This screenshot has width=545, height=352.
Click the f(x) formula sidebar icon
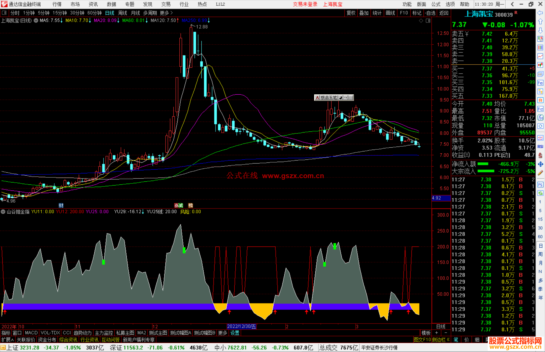(540, 118)
